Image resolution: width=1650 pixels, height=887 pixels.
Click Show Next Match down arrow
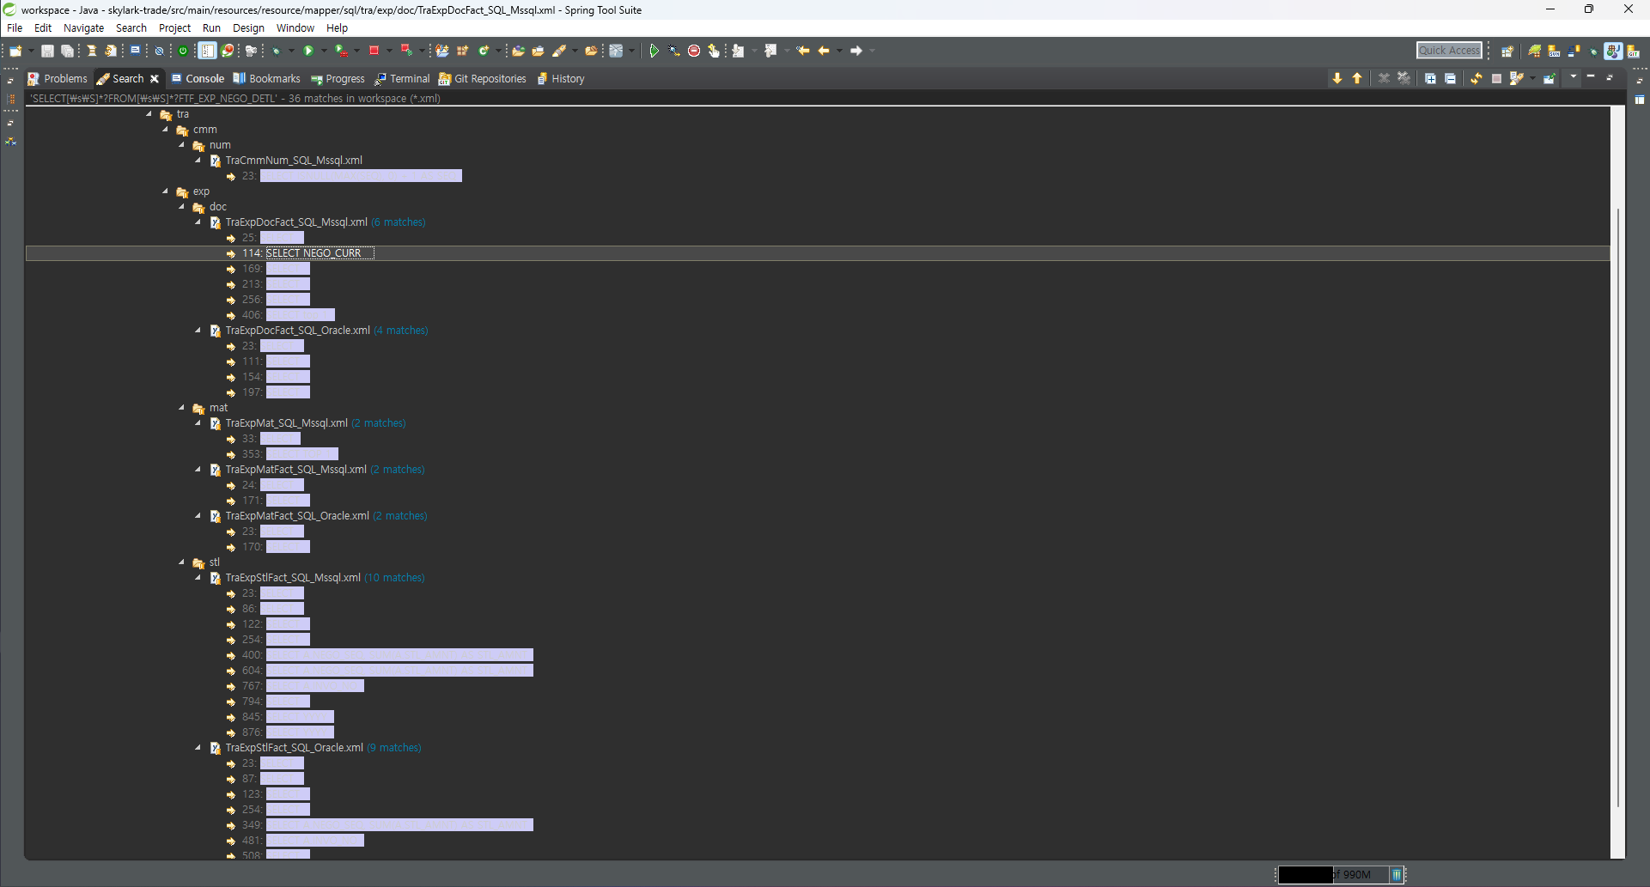pos(1337,78)
